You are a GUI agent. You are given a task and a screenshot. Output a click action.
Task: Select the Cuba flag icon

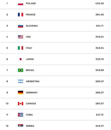point(21,115)
